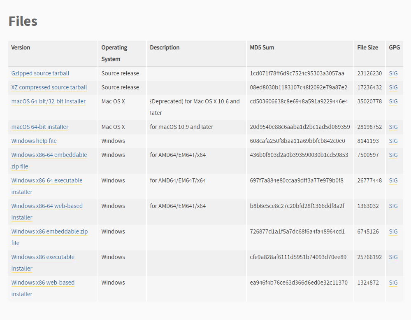Open the Gzipped source tarball link

pyautogui.click(x=40, y=73)
